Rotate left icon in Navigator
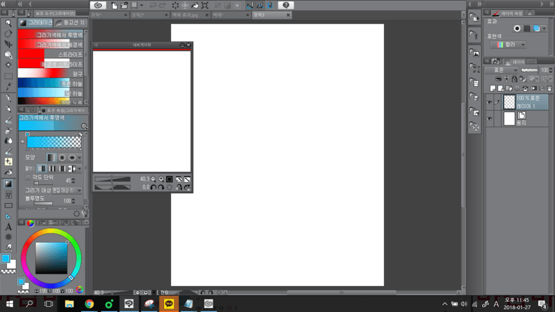555x312 pixels. click(x=153, y=187)
